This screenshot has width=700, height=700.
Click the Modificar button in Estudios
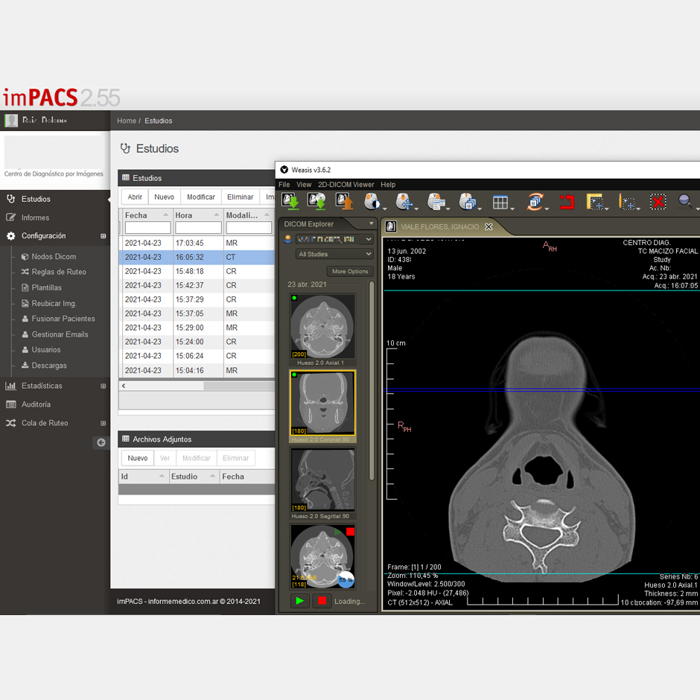click(201, 197)
